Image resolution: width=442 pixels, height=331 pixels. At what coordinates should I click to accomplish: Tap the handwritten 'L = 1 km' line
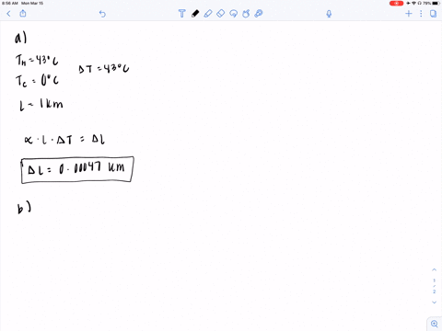[x=41, y=105]
